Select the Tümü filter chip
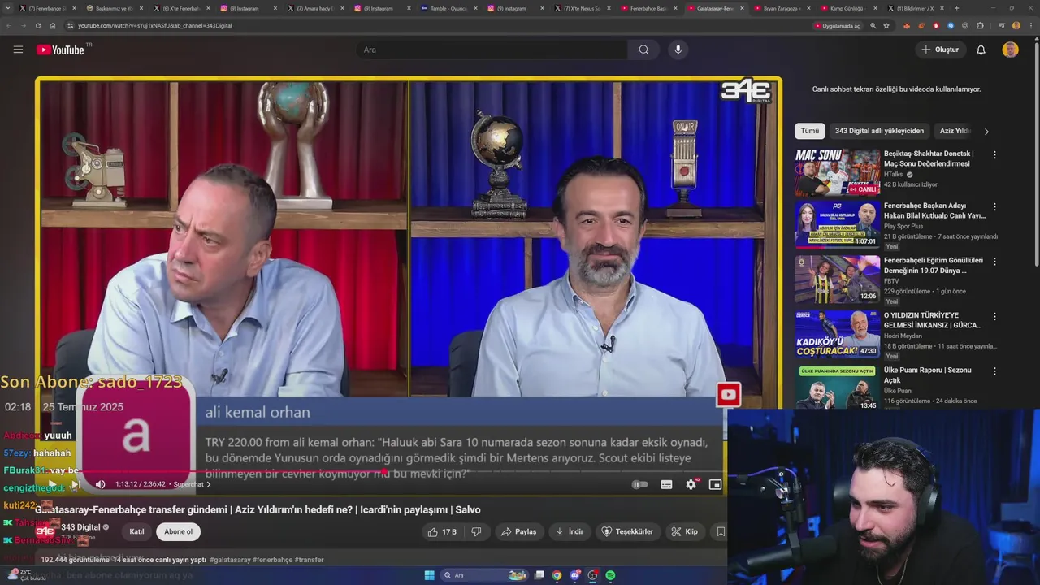This screenshot has height=585, width=1040. [x=810, y=131]
